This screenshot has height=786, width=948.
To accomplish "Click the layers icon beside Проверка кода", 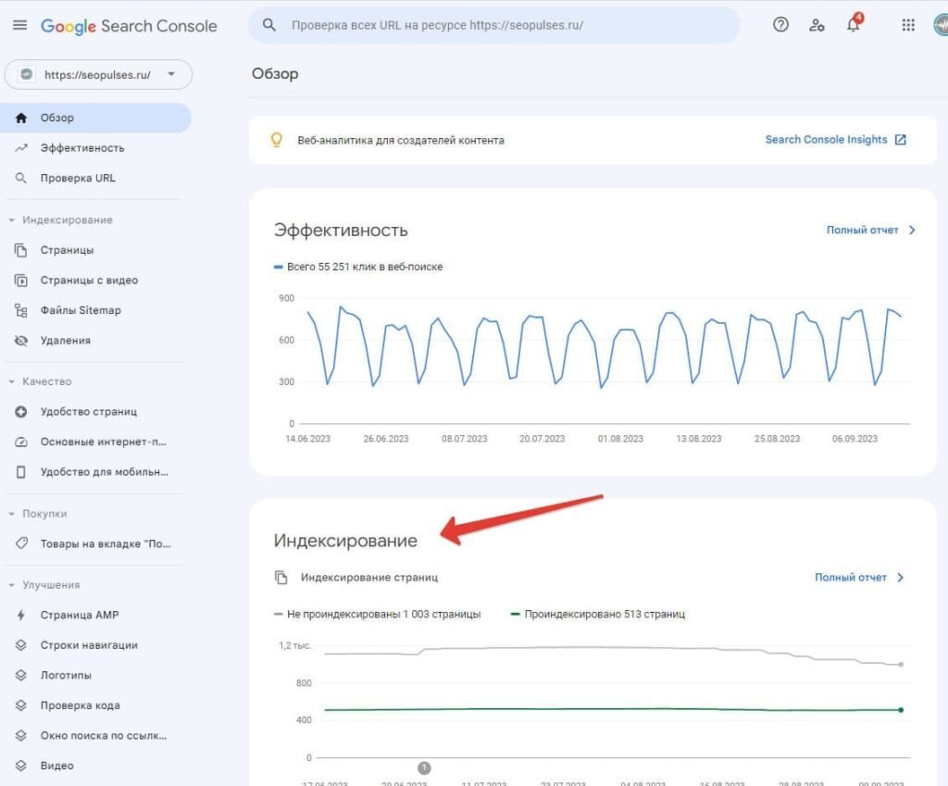I will tap(21, 705).
